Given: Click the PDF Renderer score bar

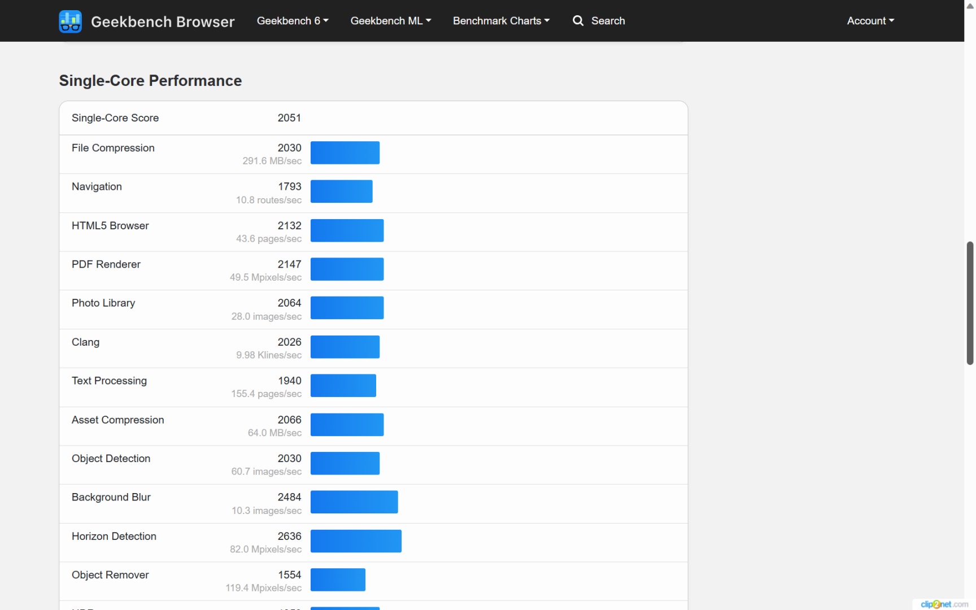Looking at the screenshot, I should tap(347, 269).
